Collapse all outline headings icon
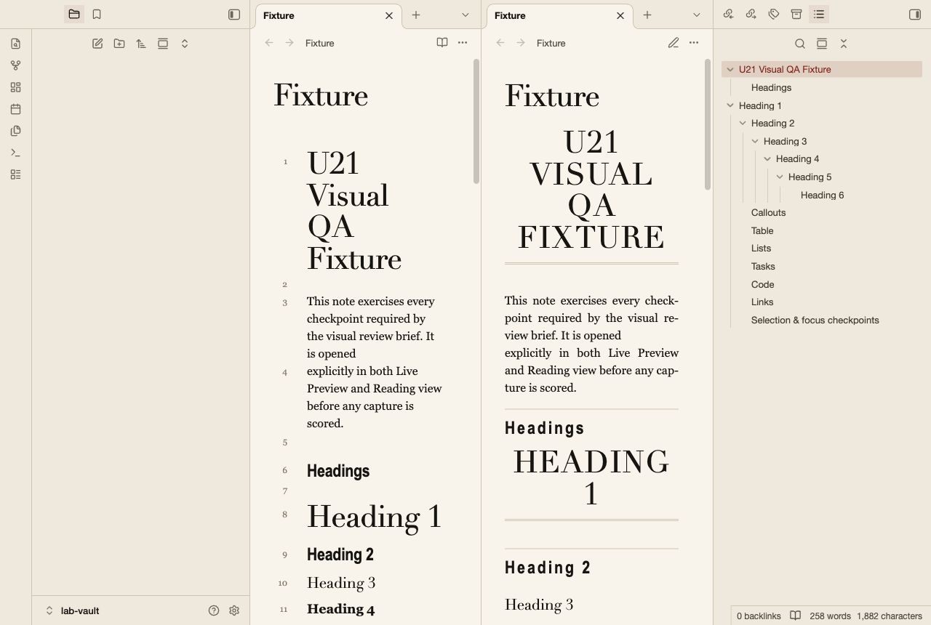 pos(844,44)
